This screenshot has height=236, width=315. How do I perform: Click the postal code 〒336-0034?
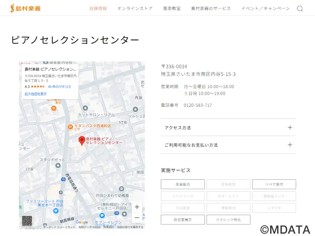click(174, 66)
